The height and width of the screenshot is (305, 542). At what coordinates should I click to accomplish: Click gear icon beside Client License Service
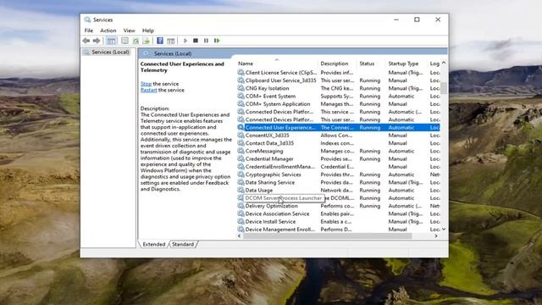click(241, 72)
